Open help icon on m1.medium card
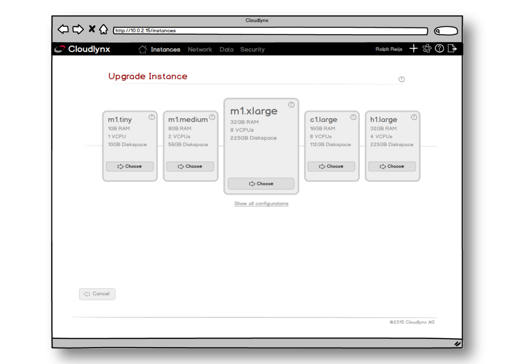The image size is (516, 364). [x=212, y=117]
